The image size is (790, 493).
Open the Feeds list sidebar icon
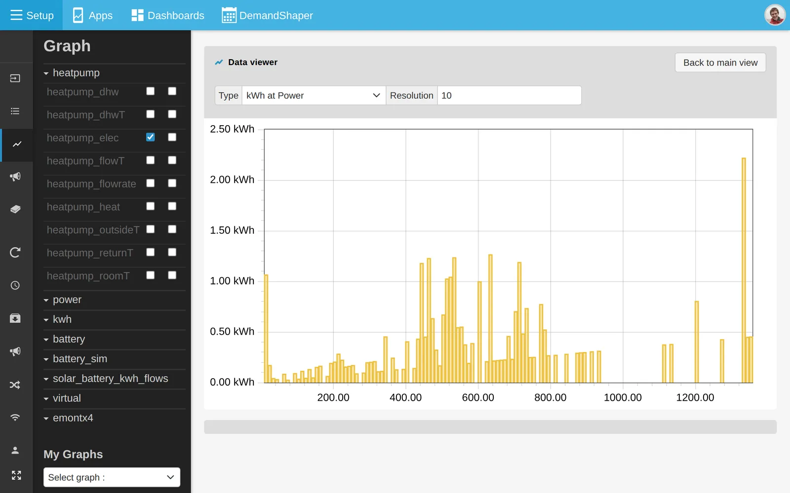point(15,111)
